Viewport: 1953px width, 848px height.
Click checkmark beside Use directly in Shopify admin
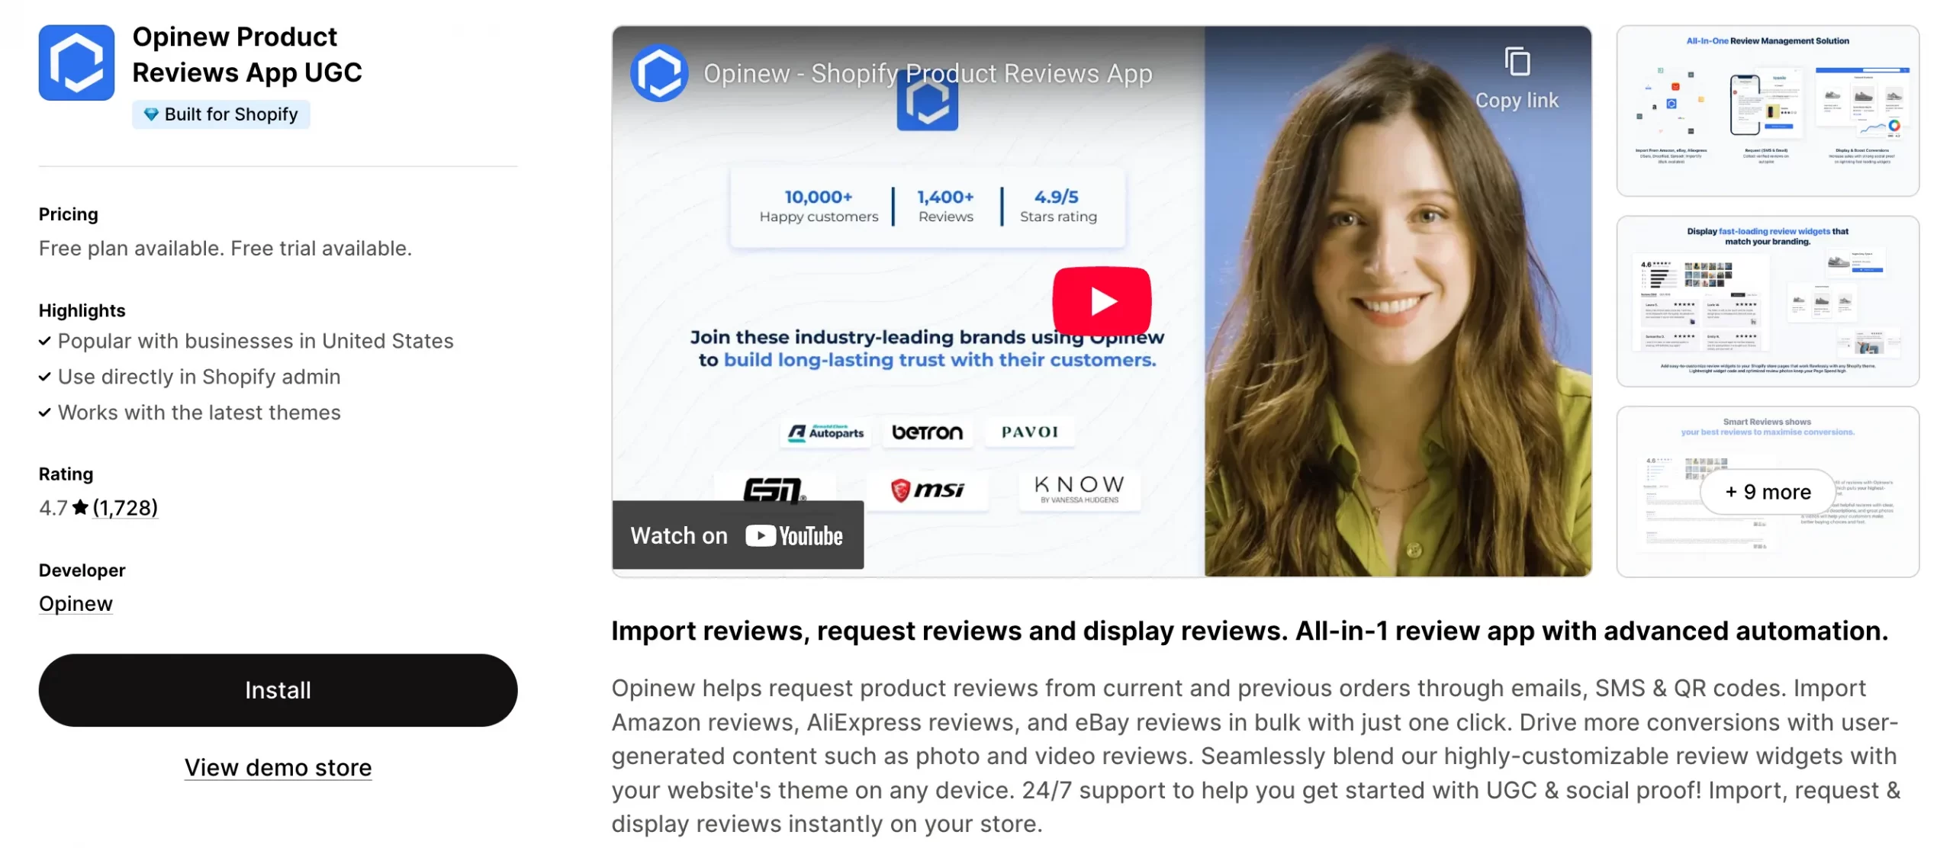pos(45,377)
